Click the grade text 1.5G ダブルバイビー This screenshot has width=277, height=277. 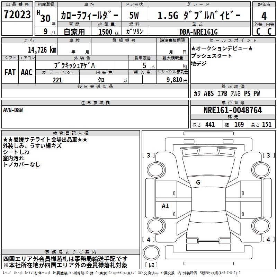coord(199,15)
